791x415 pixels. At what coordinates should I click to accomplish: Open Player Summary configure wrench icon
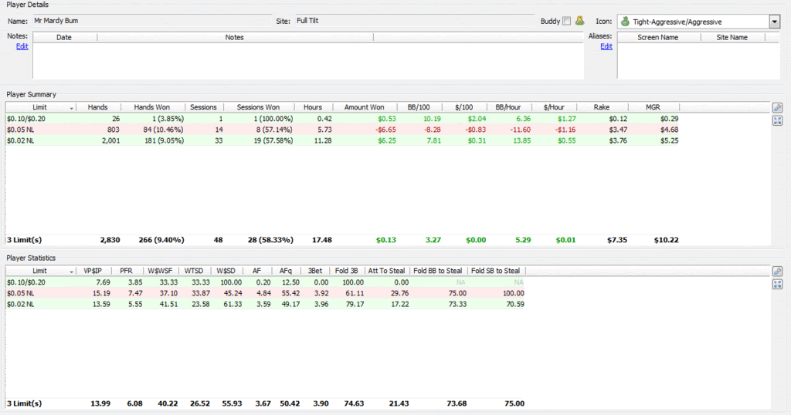(x=777, y=107)
